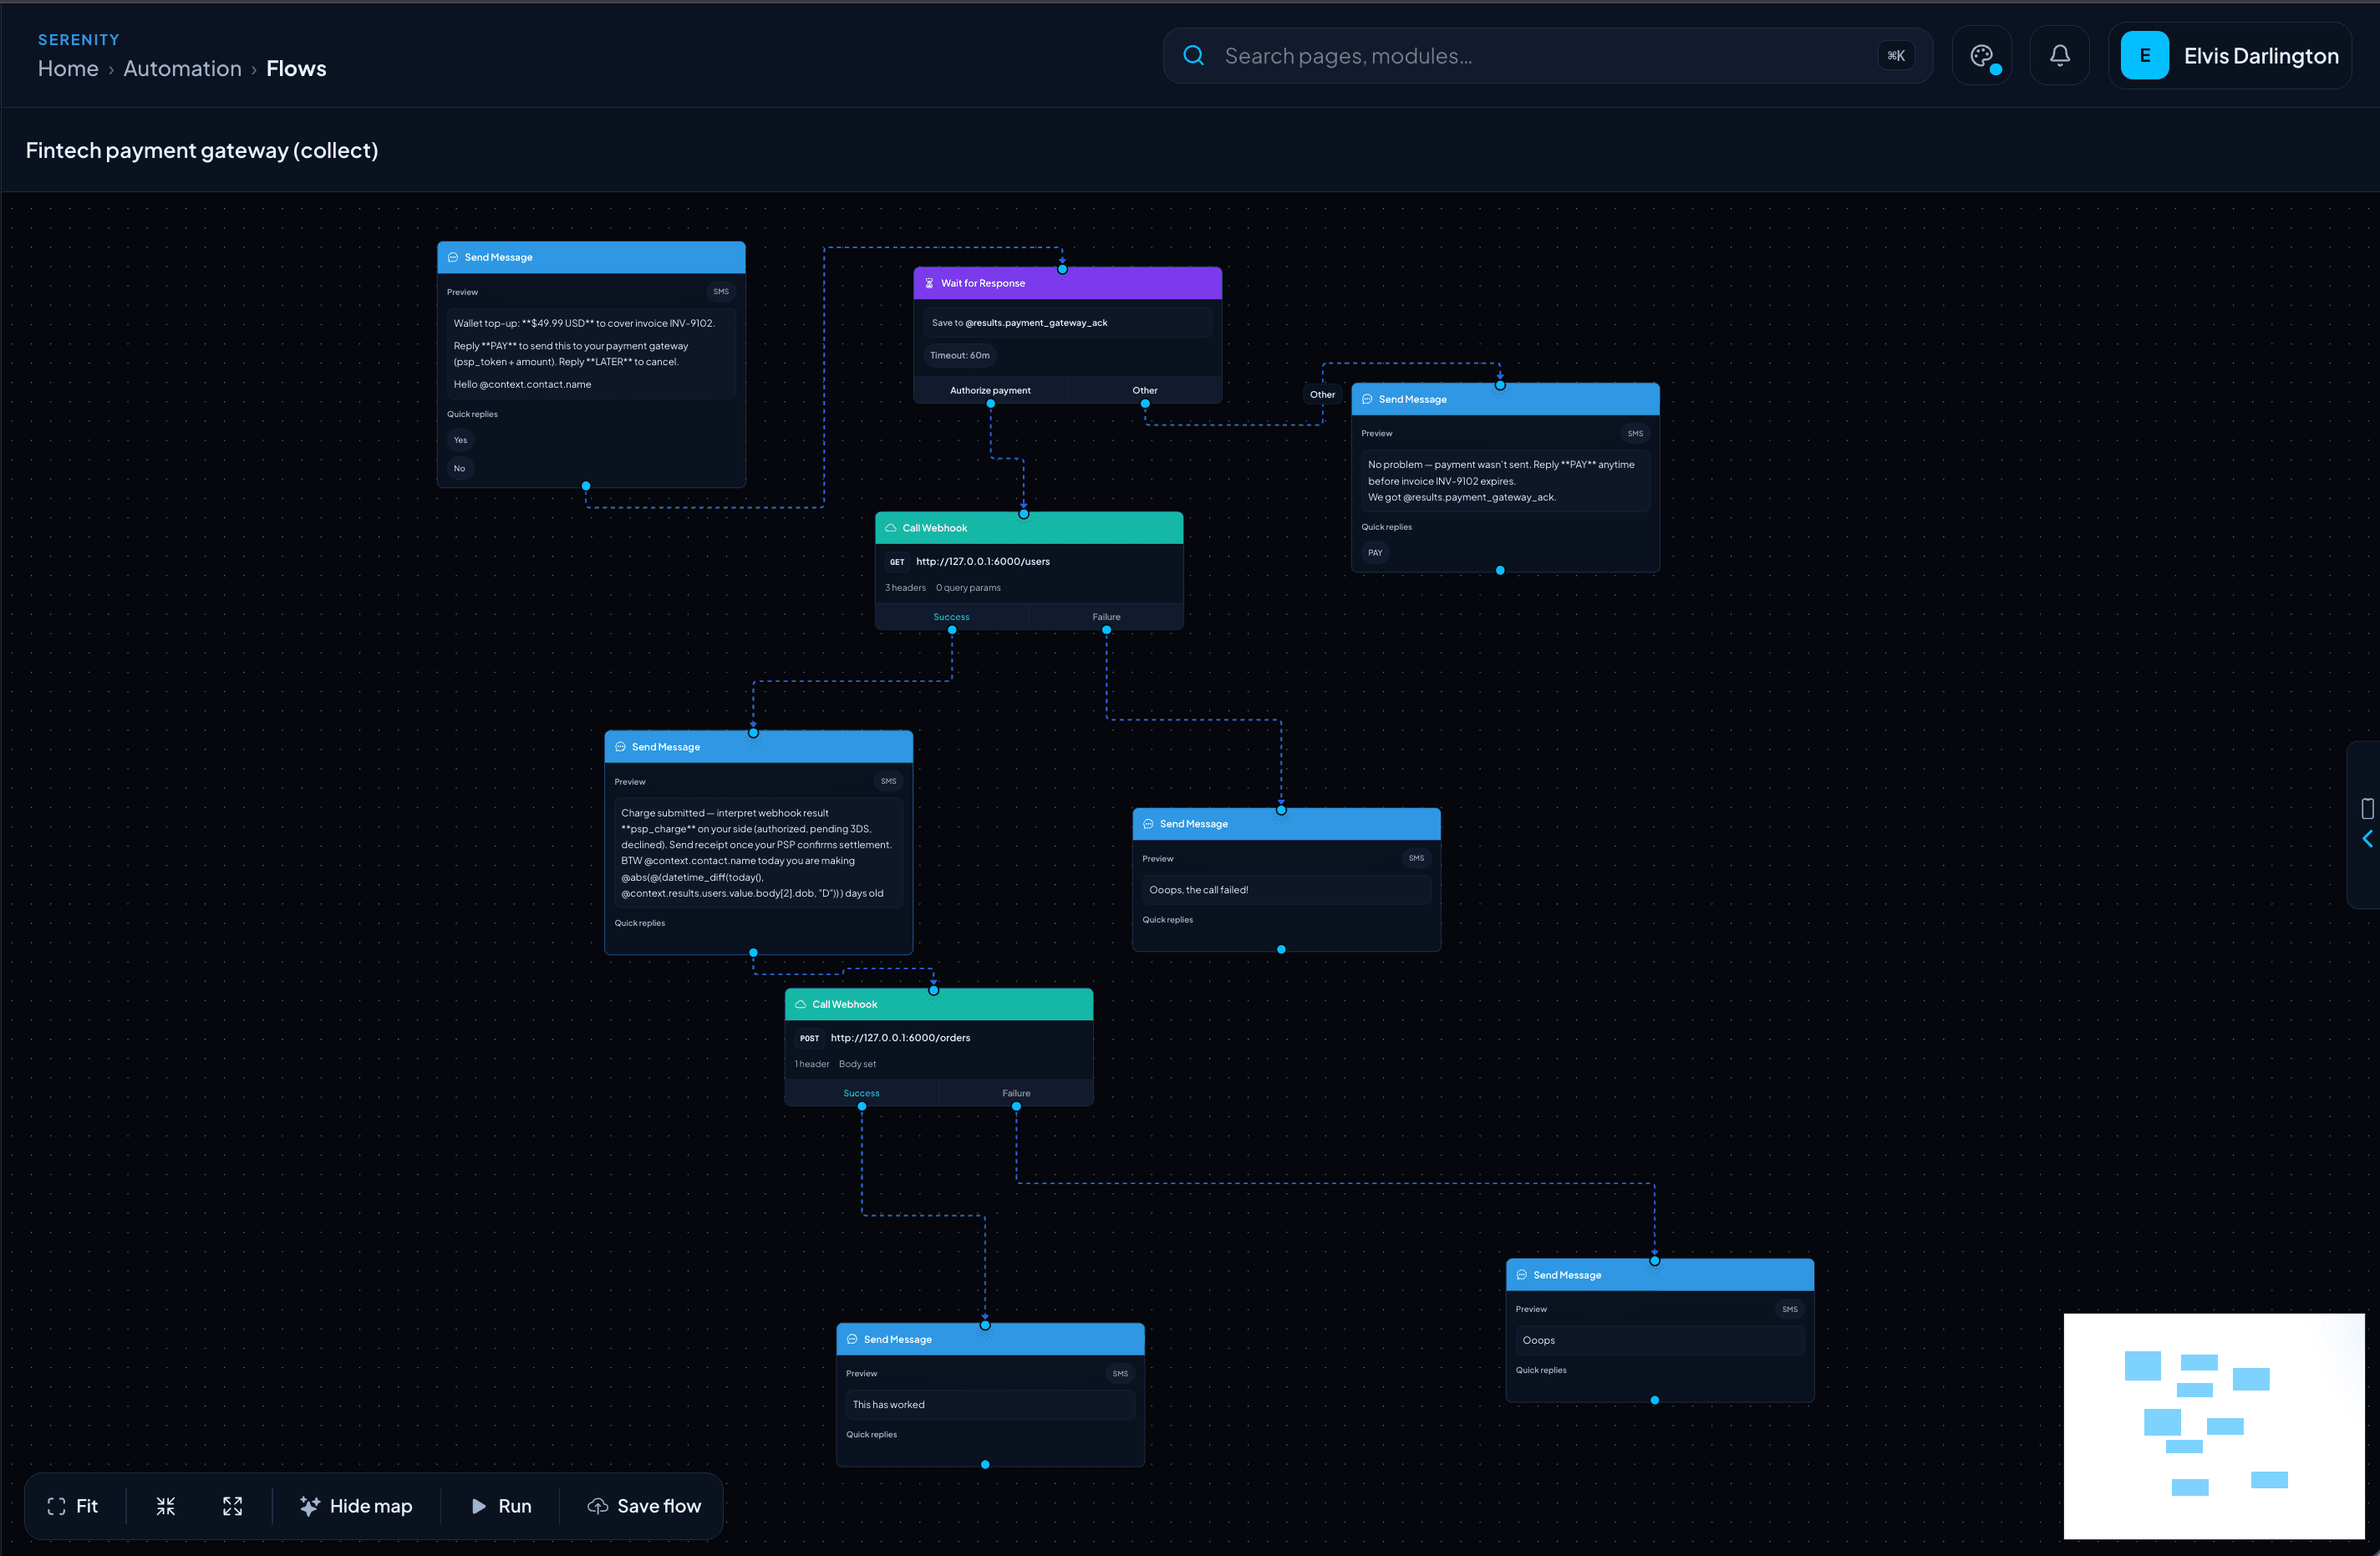Click the hourglass icon on Wait for Response

point(929,283)
